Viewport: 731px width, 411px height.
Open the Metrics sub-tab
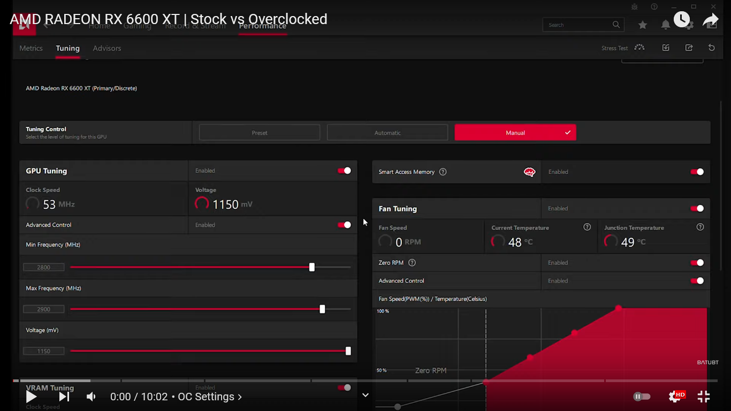[31, 48]
